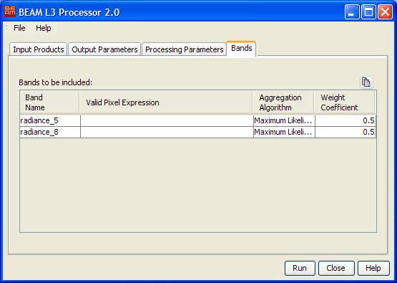
Task: Click the BEAM logo icon in title bar
Action: (x=10, y=11)
